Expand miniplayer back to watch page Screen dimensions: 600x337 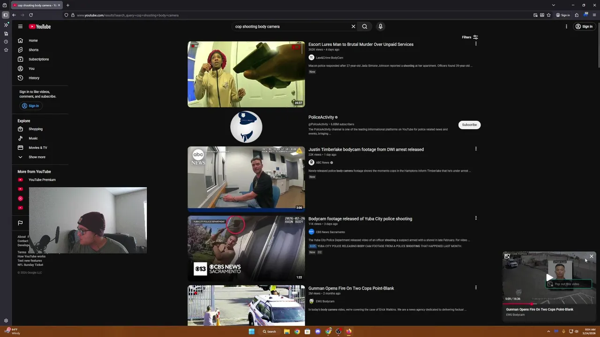click(x=507, y=256)
